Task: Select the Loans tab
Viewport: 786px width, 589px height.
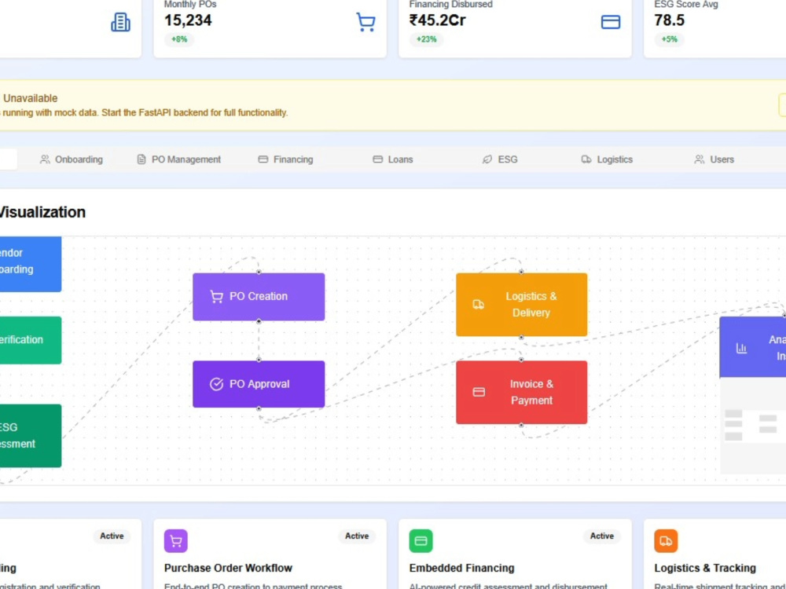Action: tap(393, 159)
